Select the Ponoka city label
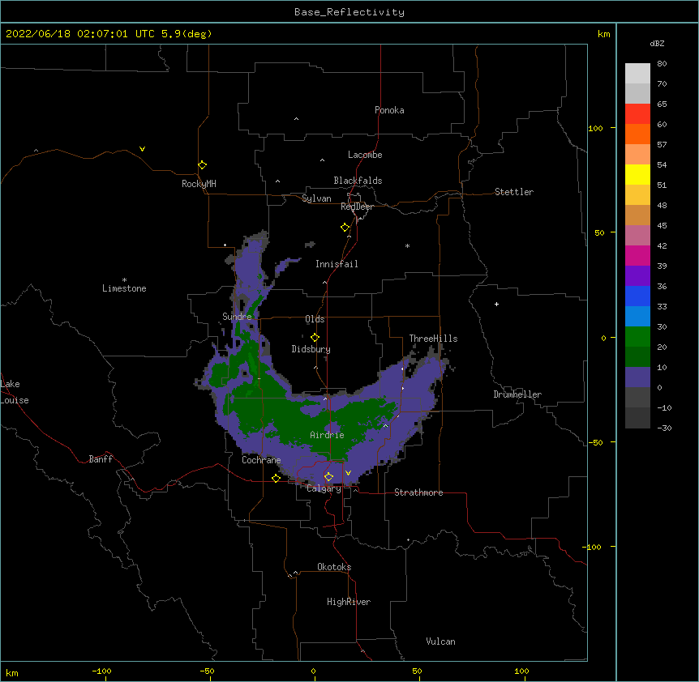 389,110
